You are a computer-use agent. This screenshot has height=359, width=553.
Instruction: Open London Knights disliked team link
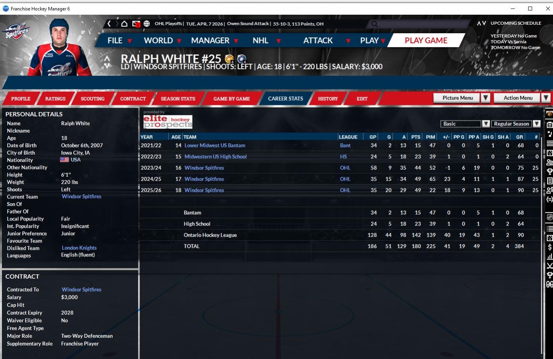point(79,248)
